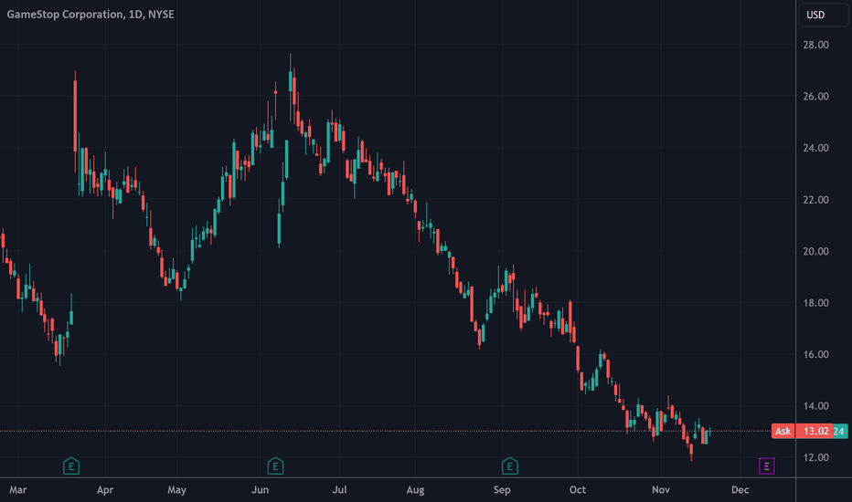Viewport: 852px width, 502px height.
Task: Click the Sep label on time axis
Action: (502, 489)
